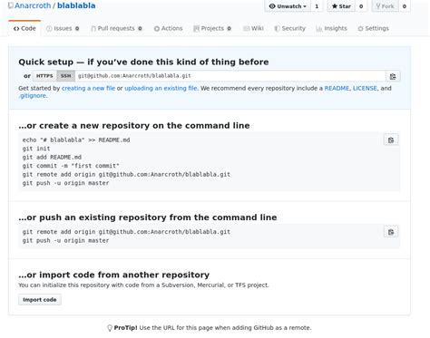Image resolution: width=430 pixels, height=338 pixels.
Task: Click the repository book icon beside Anarcroth
Action: pyautogui.click(x=11, y=5)
